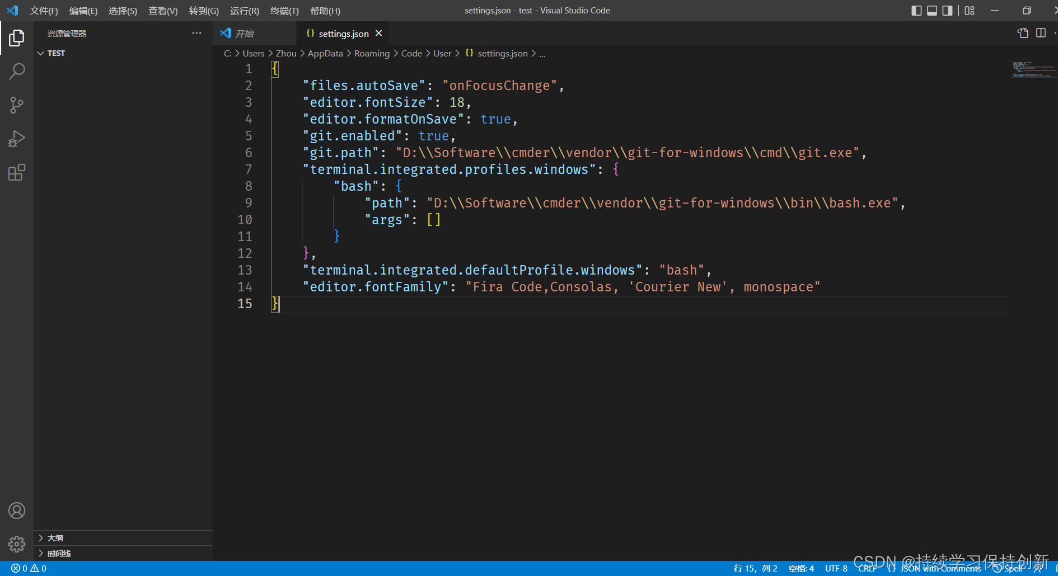Click CRLF line ending indicator
The image size is (1058, 576).
pos(867,568)
